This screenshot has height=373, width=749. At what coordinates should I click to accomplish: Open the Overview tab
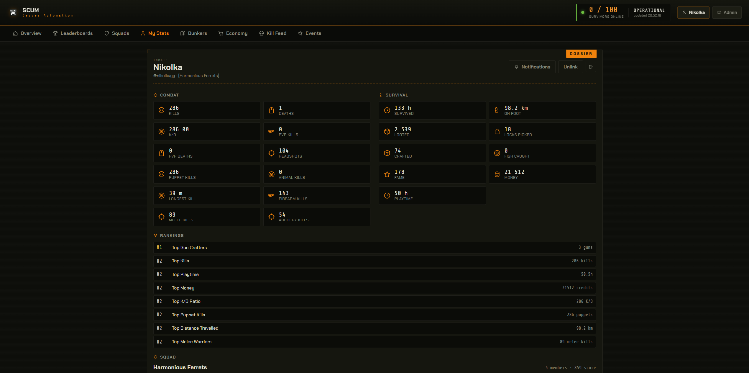tap(27, 33)
